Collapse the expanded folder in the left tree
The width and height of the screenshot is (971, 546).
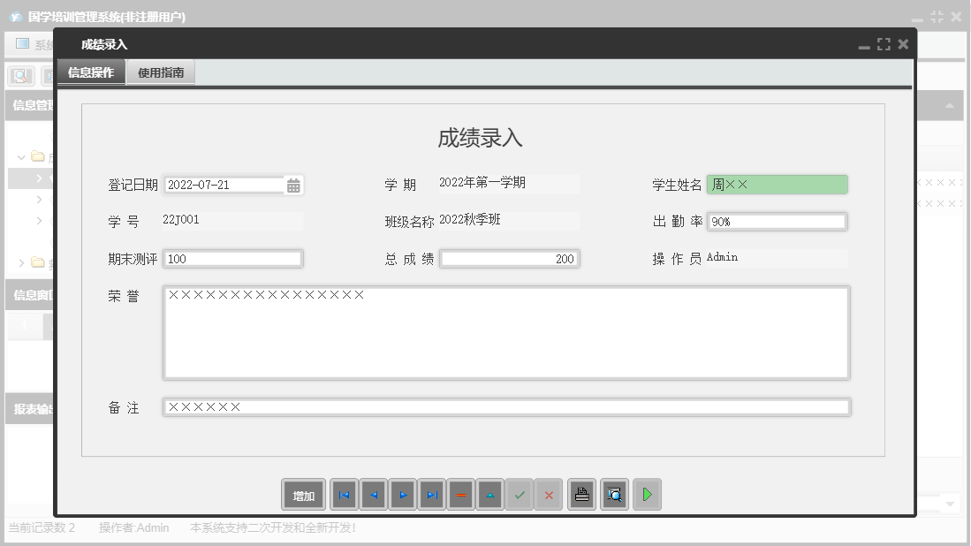[21, 157]
